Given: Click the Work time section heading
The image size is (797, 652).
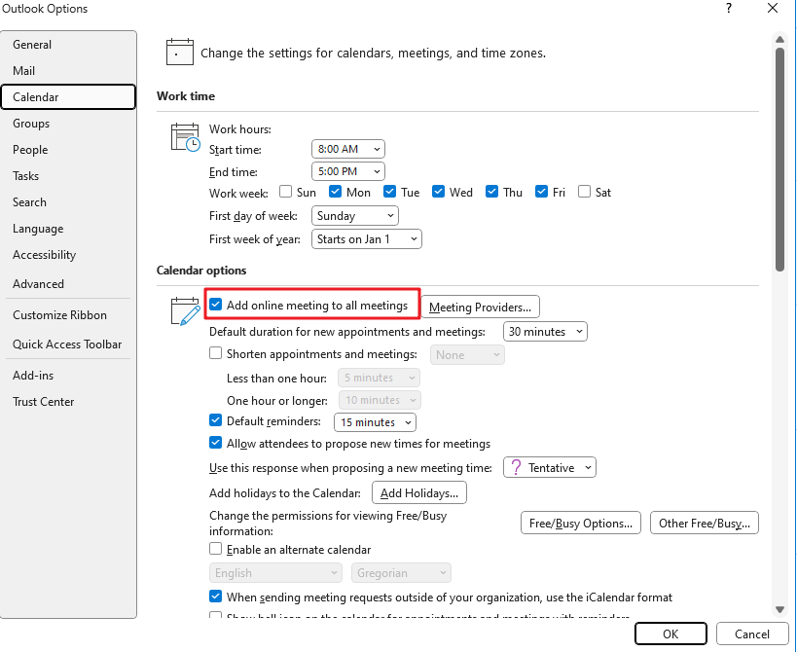Looking at the screenshot, I should point(186,96).
